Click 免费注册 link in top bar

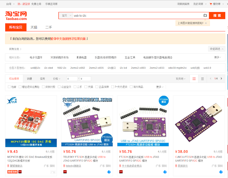pyautogui.click(x=36, y=4)
